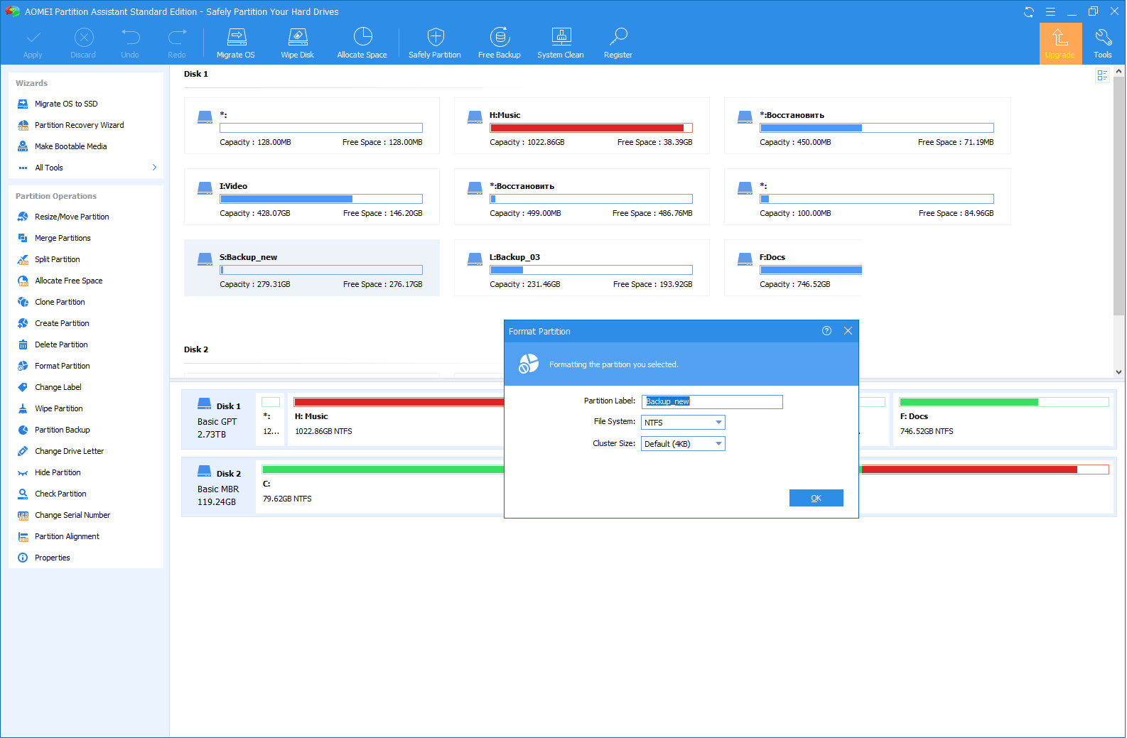
Task: Expand the All Tools wizard entry
Action: (x=86, y=168)
